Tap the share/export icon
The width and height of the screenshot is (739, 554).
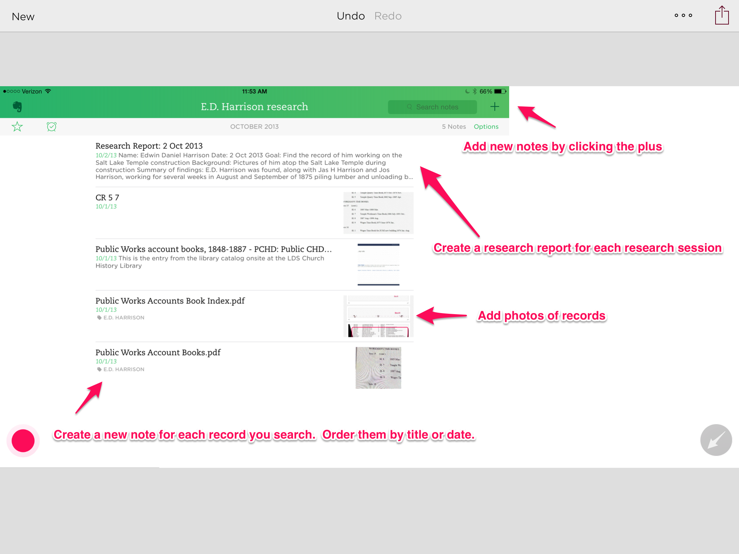click(722, 16)
